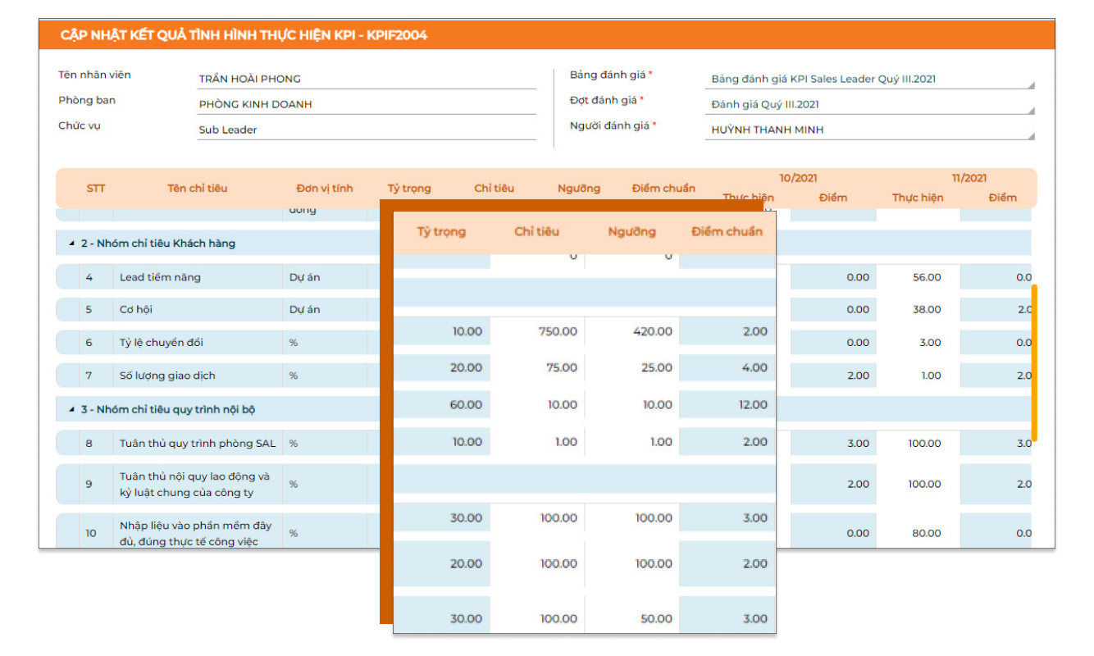The image size is (1094, 656).
Task: Collapse the Nhóm chỉ tiêu Khách hàng group
Action: 71,244
